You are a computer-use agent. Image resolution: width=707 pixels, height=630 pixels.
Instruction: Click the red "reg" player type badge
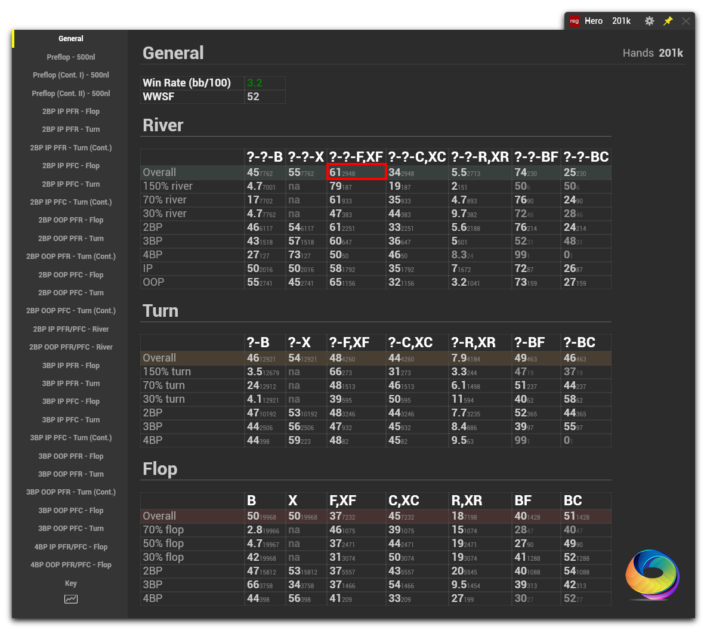click(573, 20)
